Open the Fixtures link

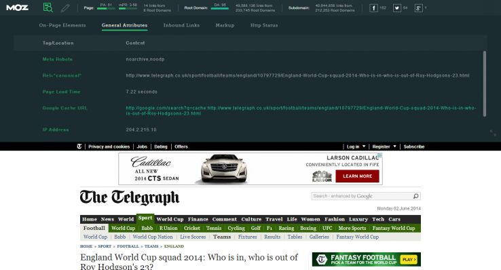[x=247, y=237]
